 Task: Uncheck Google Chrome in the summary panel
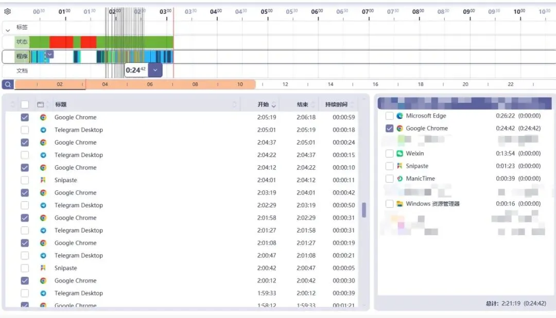tap(389, 128)
